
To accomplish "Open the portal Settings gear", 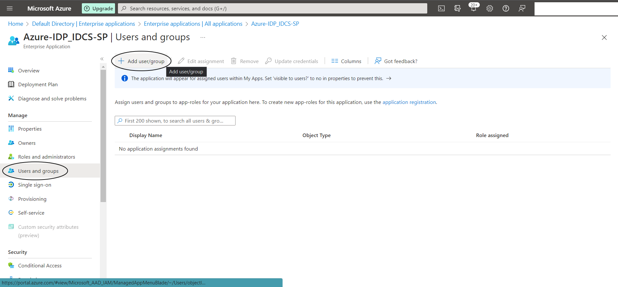I will [x=490, y=8].
